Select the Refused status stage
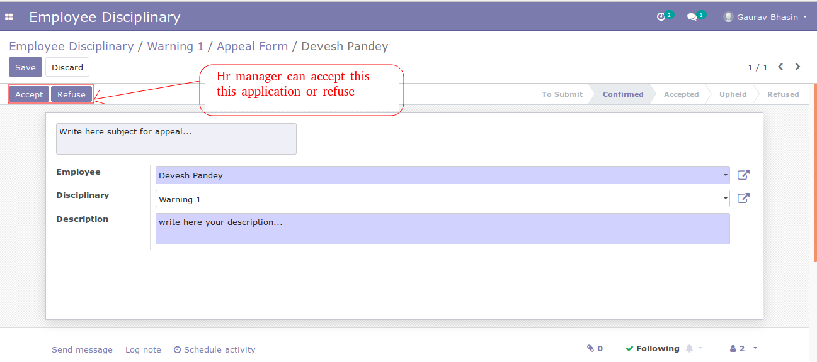 (x=783, y=94)
